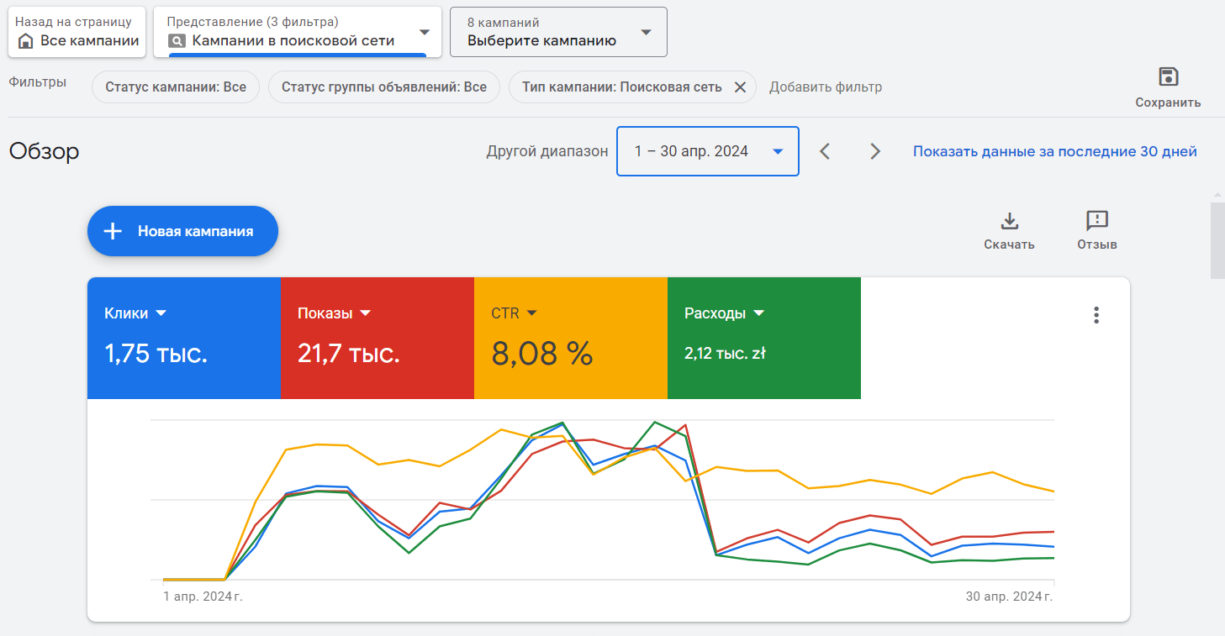Change the Клики metric via dropdown arrow
This screenshot has width=1225, height=636.
coord(161,313)
